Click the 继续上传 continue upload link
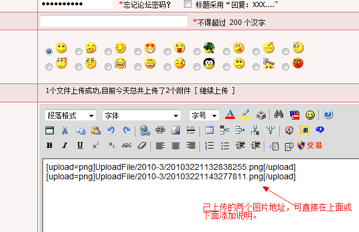The width and height of the screenshot is (359, 232). 214,91
